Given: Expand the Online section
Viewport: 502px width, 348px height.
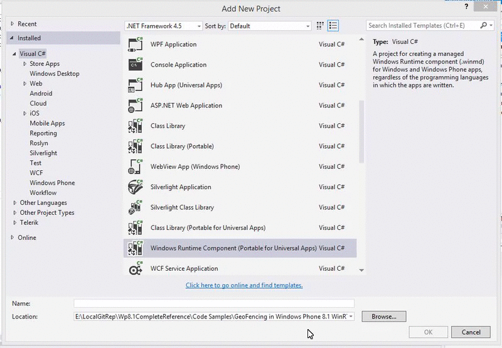Looking at the screenshot, I should [12, 237].
